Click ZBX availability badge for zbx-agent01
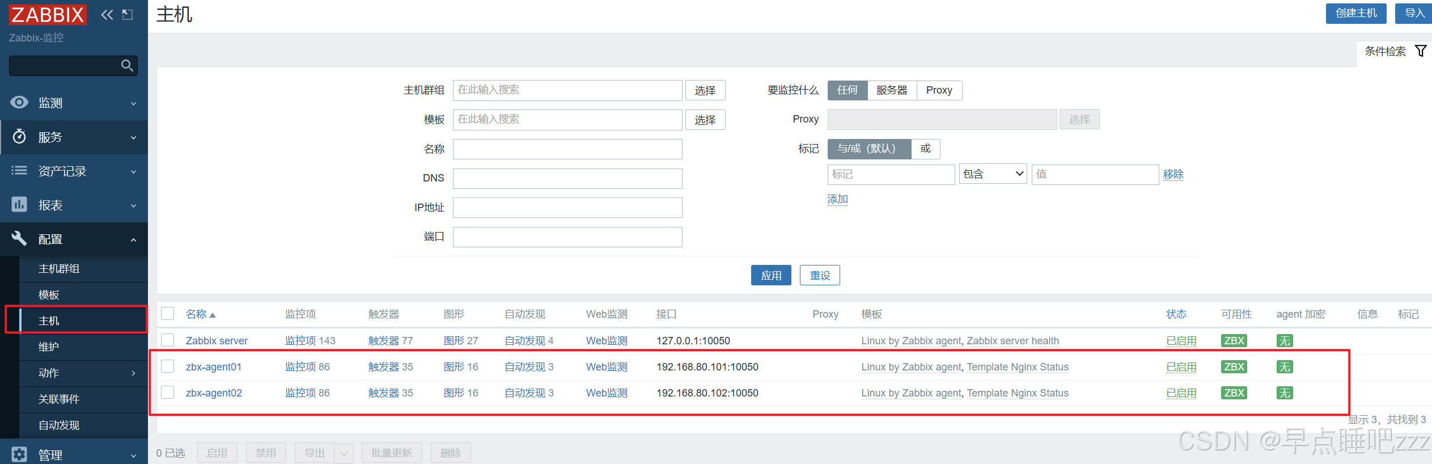 (x=1234, y=367)
